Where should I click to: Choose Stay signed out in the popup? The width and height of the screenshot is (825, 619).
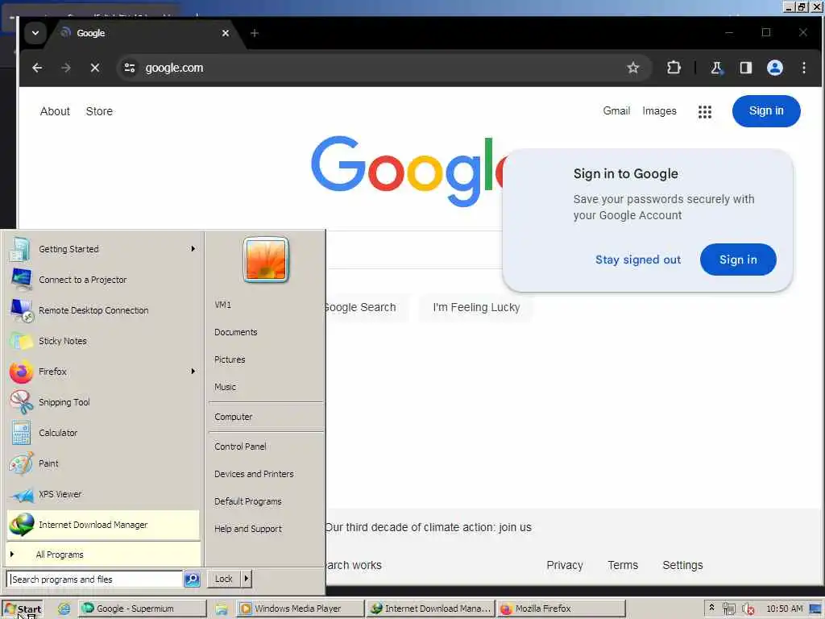(638, 260)
